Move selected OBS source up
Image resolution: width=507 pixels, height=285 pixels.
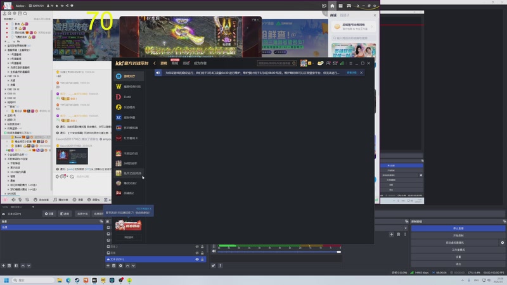coord(127,265)
